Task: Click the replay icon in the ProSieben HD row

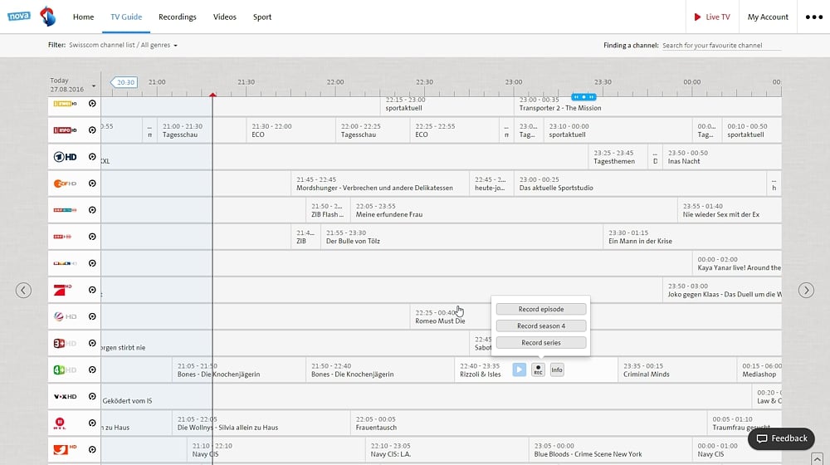Action: [x=92, y=290]
